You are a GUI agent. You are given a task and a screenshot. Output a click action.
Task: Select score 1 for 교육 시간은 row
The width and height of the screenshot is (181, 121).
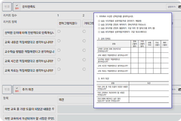(x=59, y=60)
